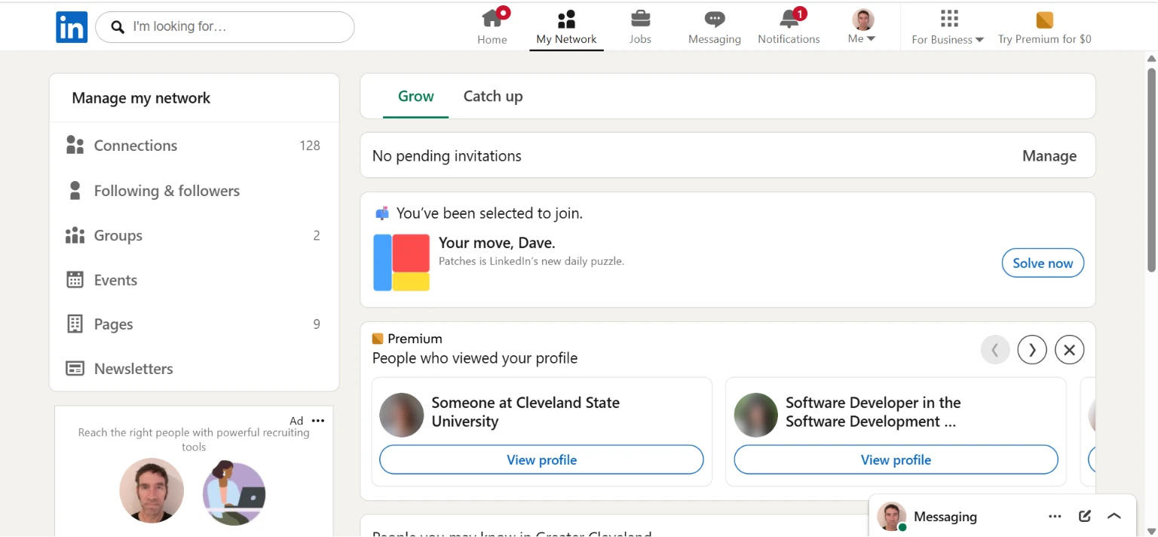Switch to the Grow tab
Viewport: 1158px width, 537px height.
point(416,97)
